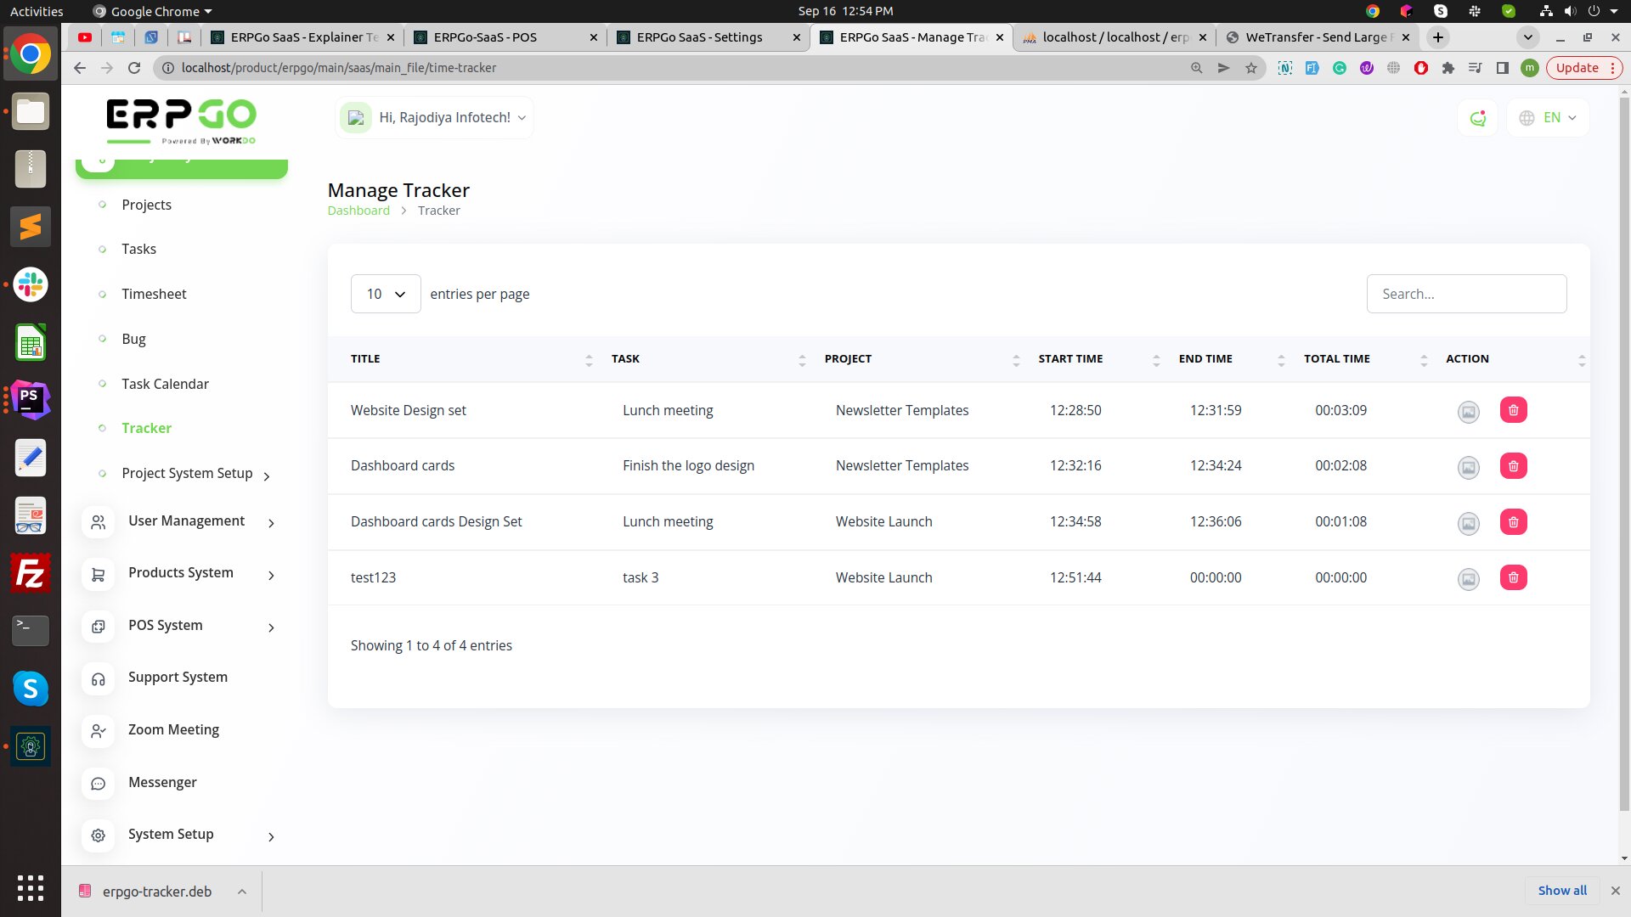
Task: Open image gallery for Dashboard cards Design Set
Action: (x=1468, y=523)
